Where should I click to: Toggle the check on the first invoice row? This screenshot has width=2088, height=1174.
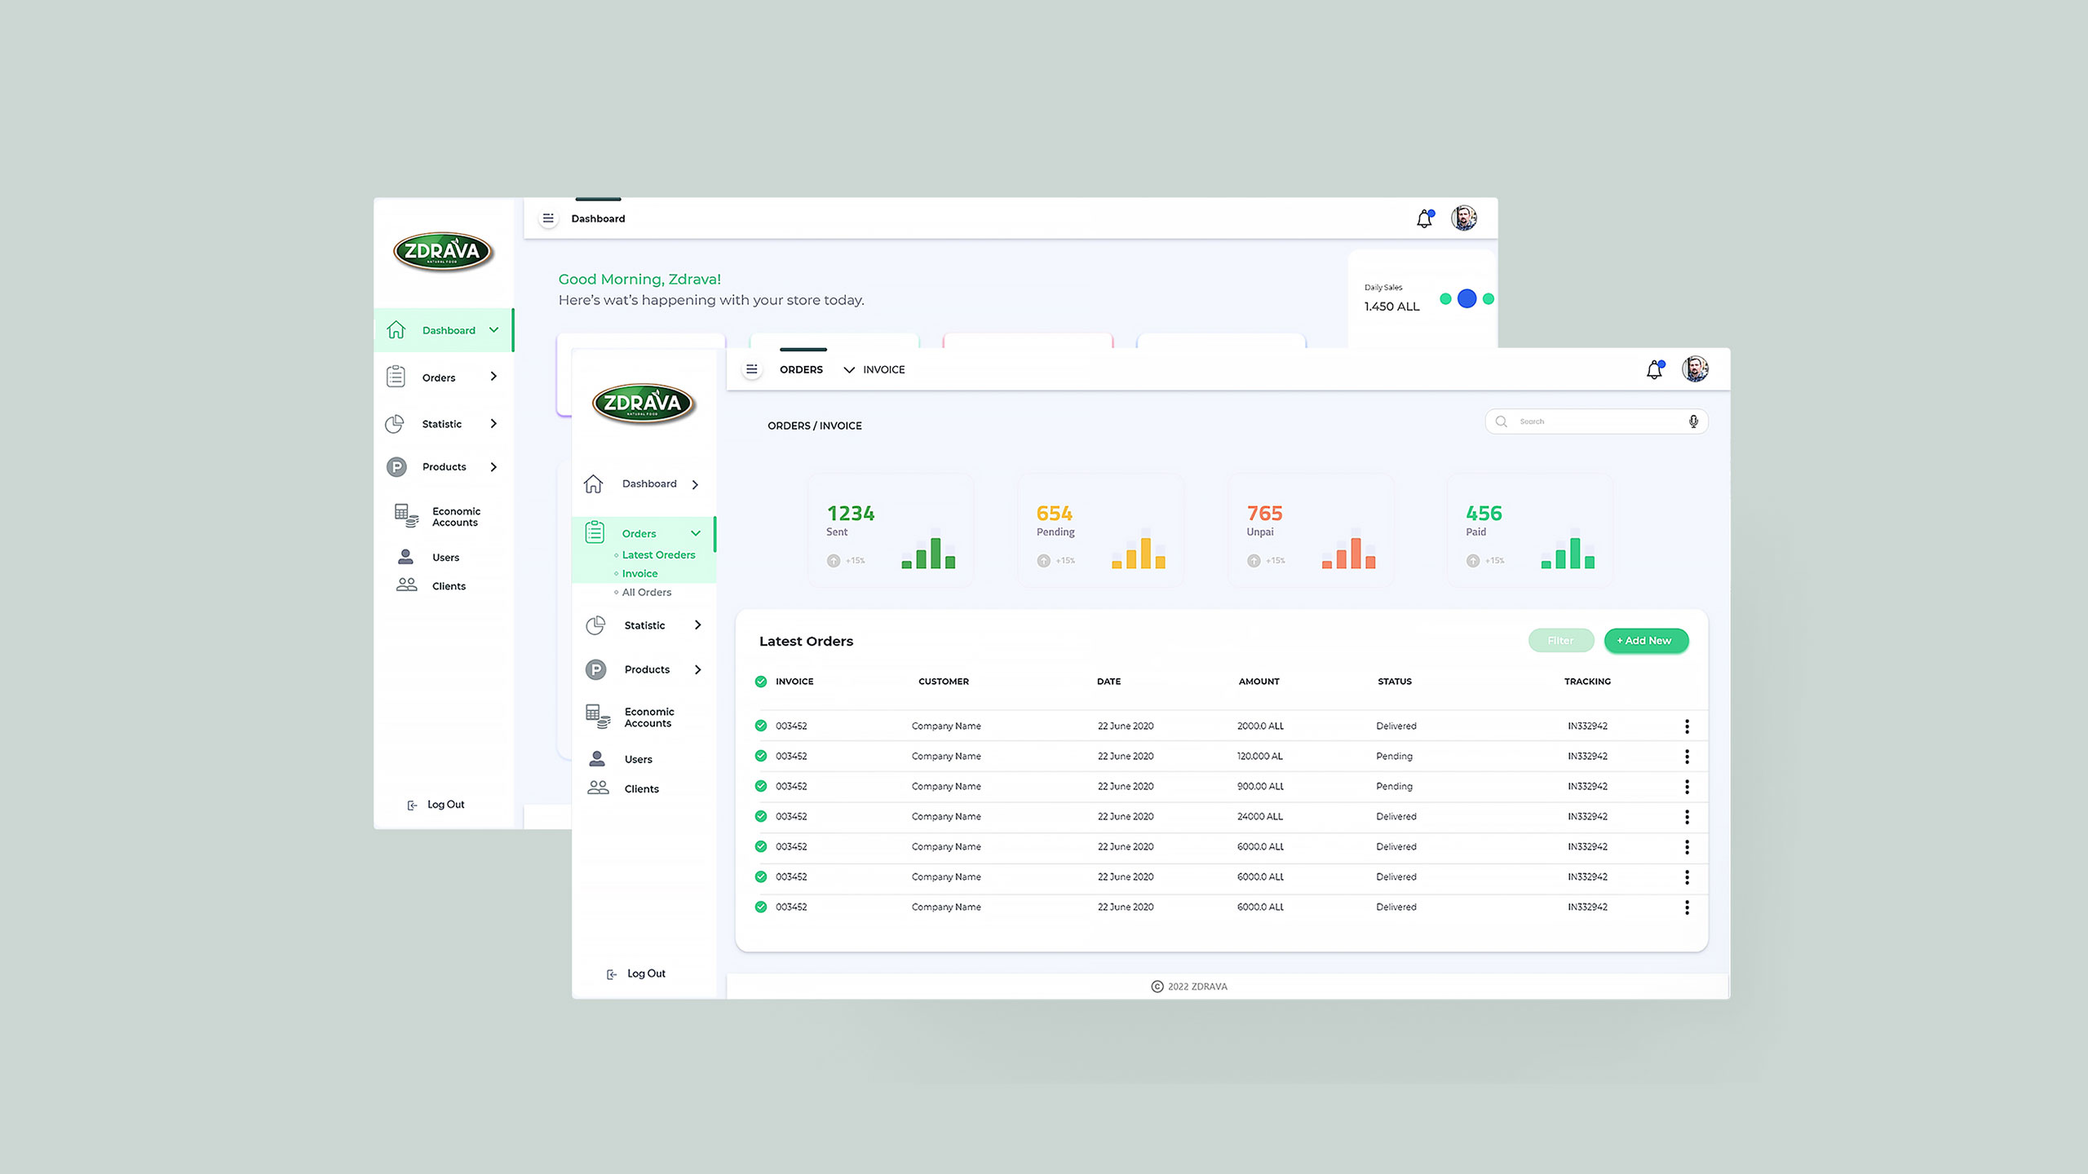761,726
